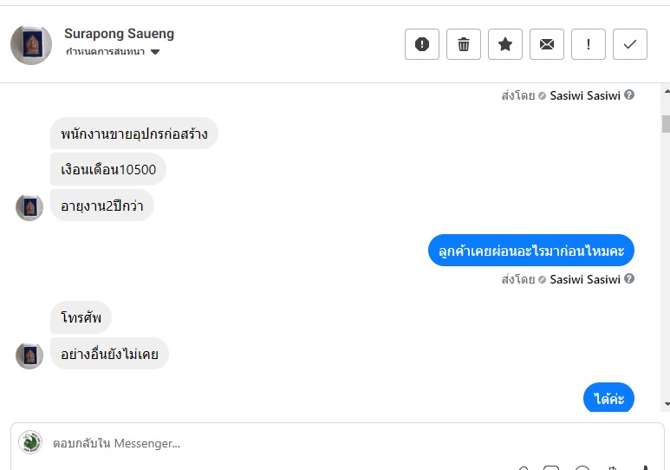Click Surapong Saueng's header profile picture
Image resolution: width=670 pixels, height=470 pixels.
pyautogui.click(x=31, y=44)
